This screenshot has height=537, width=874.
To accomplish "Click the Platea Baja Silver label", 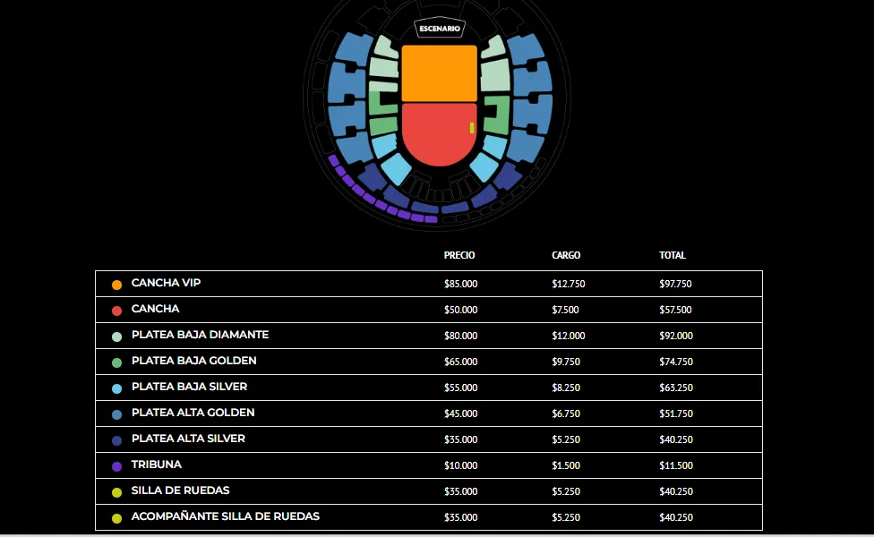I will [x=189, y=387].
